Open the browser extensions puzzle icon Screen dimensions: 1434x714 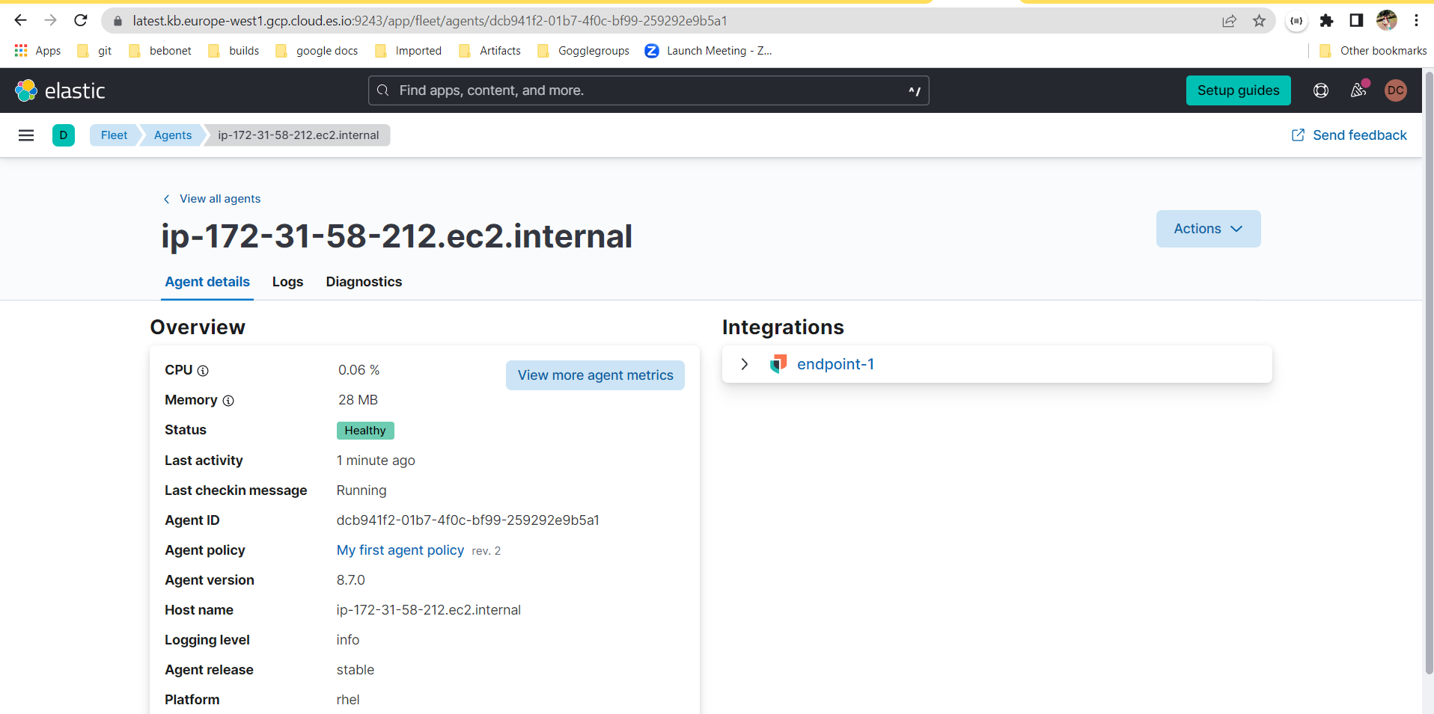(x=1327, y=20)
